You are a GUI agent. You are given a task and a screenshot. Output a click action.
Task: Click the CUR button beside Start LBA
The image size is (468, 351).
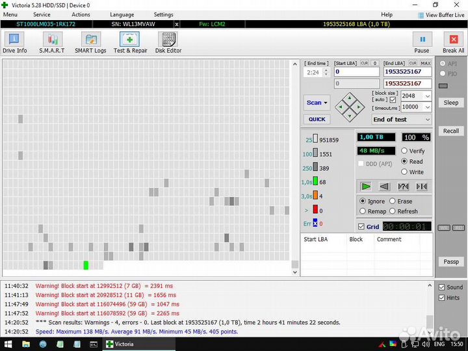click(x=365, y=63)
